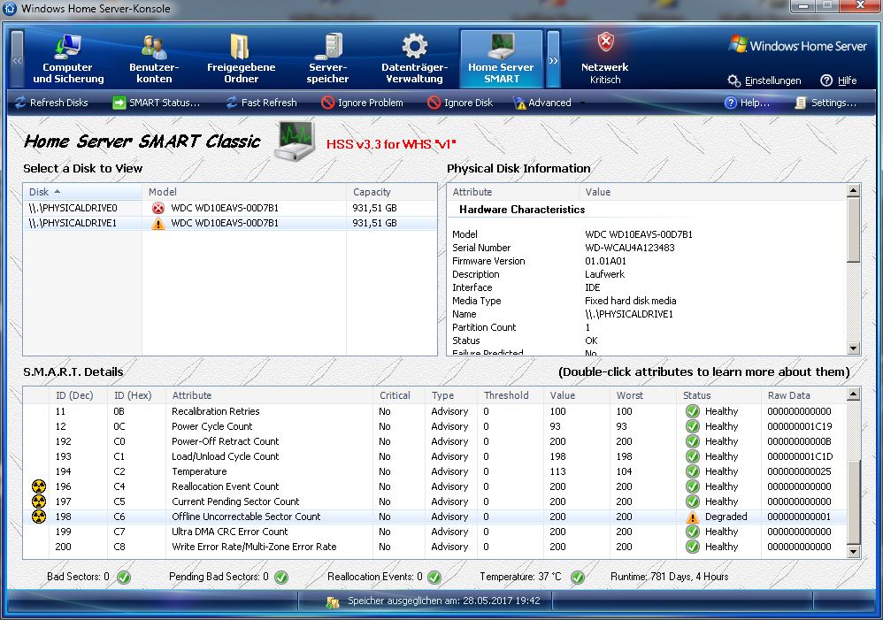Click the Capacity column header
The image size is (883, 620).
pos(391,192)
